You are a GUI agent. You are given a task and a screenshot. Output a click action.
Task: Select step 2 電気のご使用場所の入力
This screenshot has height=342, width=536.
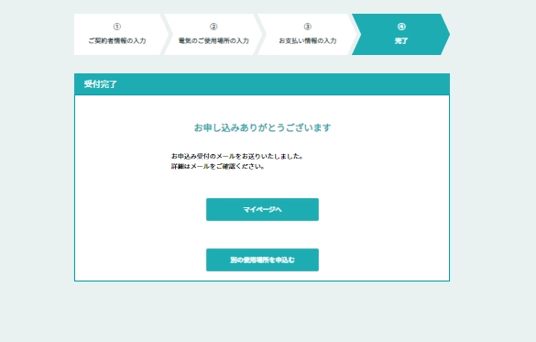213,34
